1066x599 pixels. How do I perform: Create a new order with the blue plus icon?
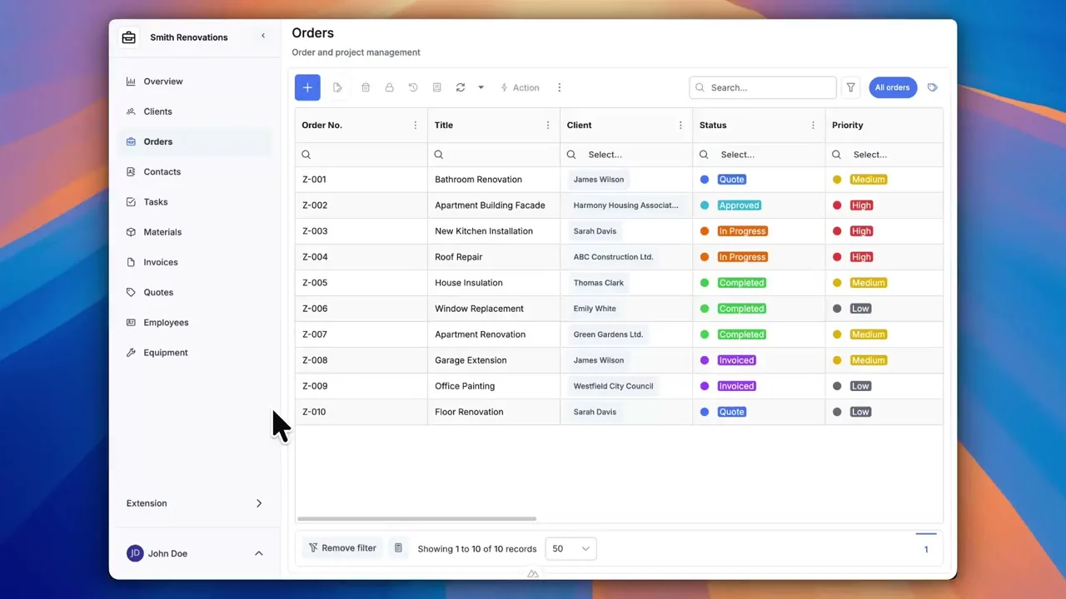pyautogui.click(x=307, y=87)
